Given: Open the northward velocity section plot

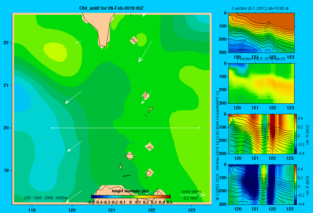Looking at the screenshot, I should (x=261, y=134).
